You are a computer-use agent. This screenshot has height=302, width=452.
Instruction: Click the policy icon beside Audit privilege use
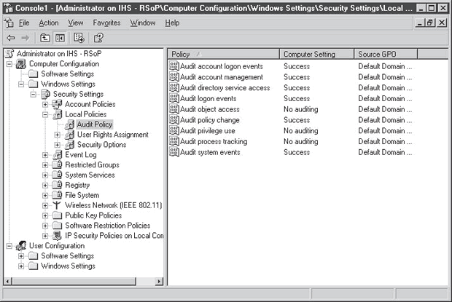point(174,130)
